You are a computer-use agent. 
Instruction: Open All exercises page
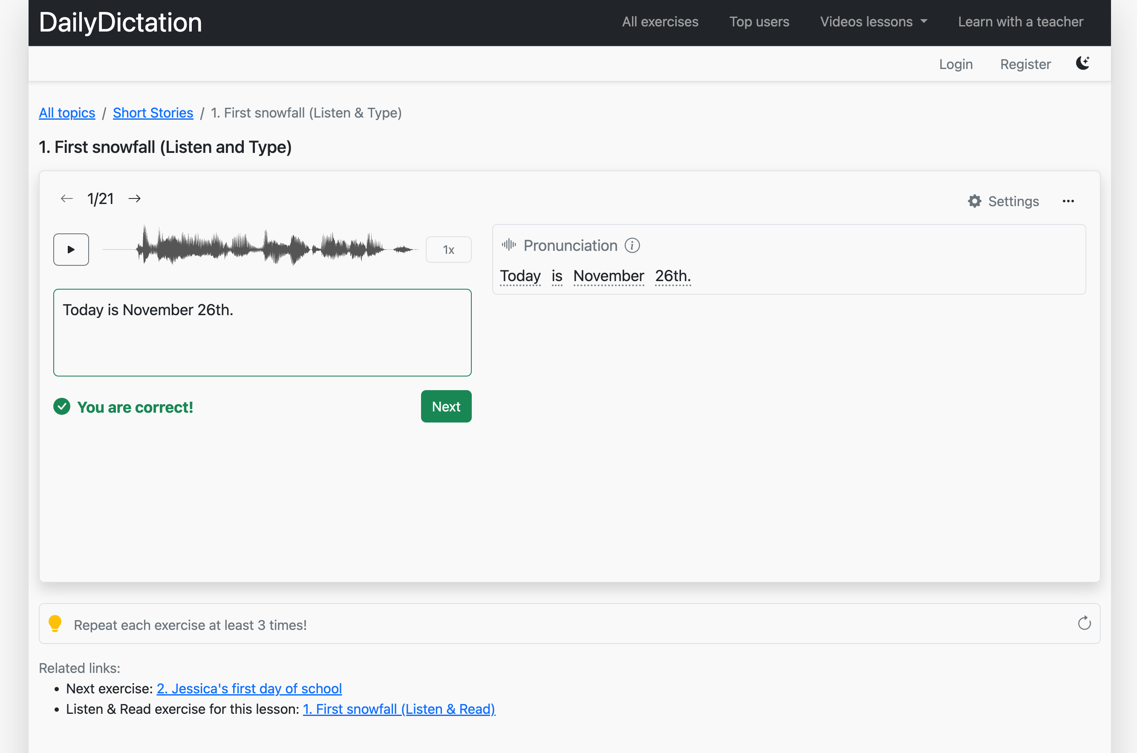coord(660,22)
